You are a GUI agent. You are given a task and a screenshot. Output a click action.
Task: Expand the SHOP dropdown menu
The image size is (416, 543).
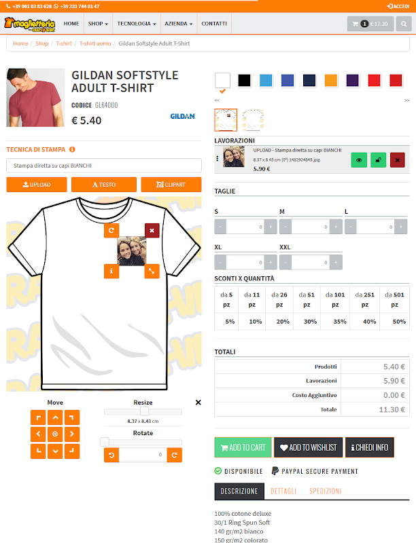[98, 24]
